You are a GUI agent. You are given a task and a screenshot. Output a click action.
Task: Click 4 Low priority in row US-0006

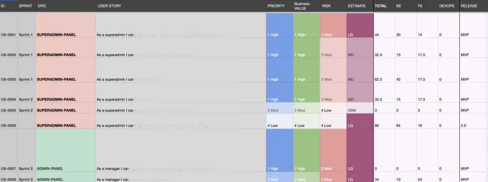click(x=280, y=121)
